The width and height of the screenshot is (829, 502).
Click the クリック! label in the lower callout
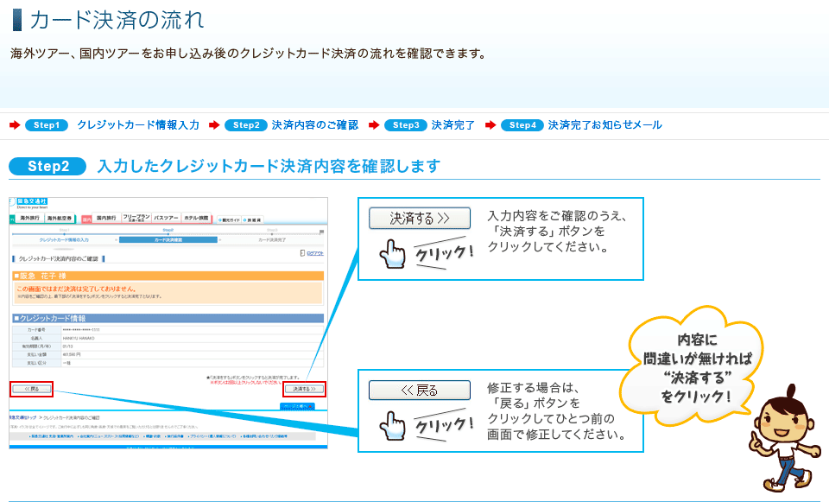(x=443, y=424)
